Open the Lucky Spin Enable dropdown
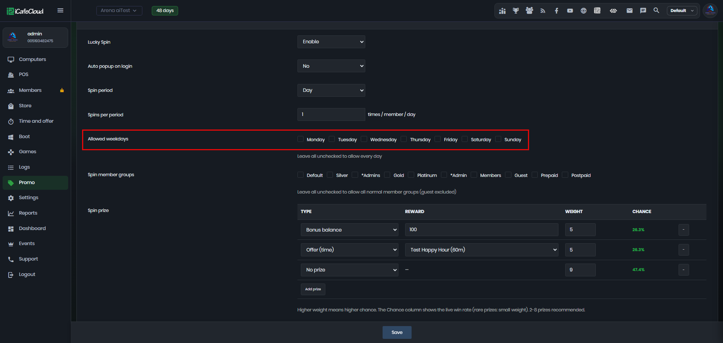 [331, 42]
